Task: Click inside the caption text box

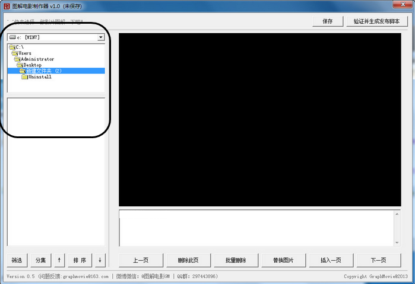Action: 256,228
